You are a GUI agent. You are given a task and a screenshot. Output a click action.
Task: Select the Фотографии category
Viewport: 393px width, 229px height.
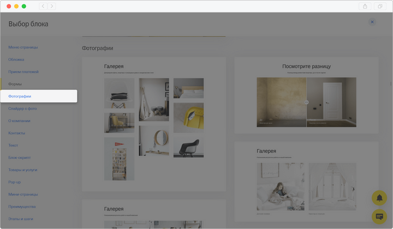[x=20, y=97]
